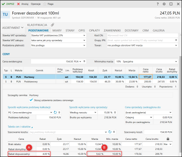Click list icon next to 15,00 % field

tap(115, 113)
